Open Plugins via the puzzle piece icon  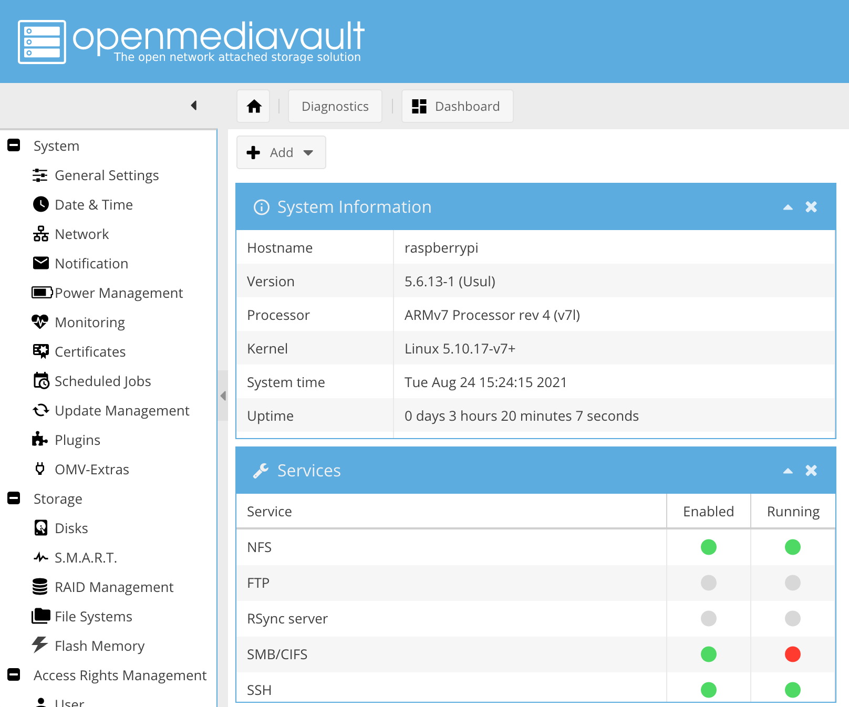click(x=40, y=439)
